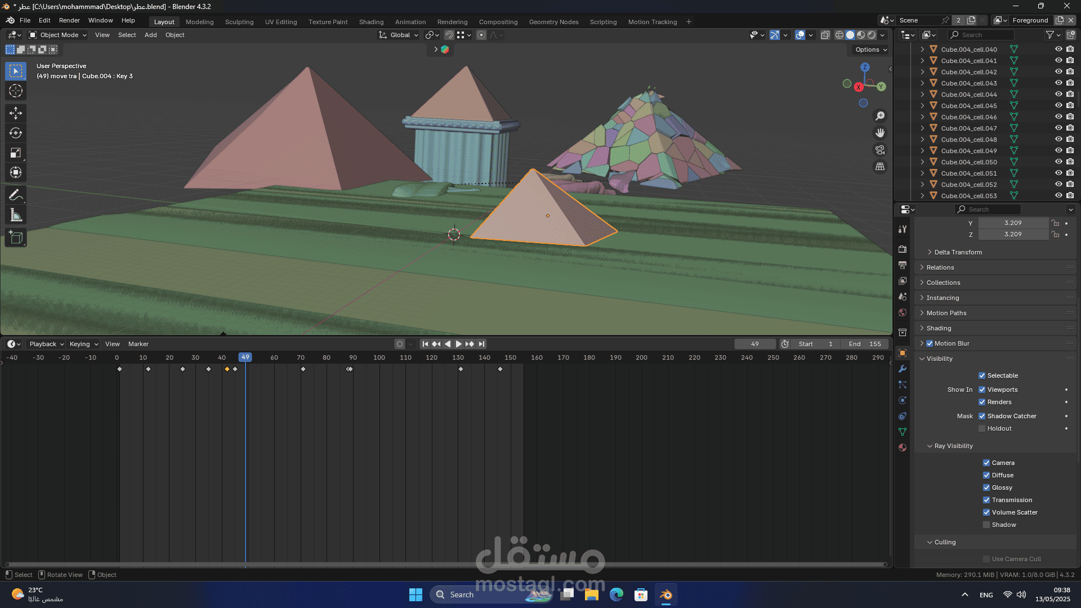Select the Scale tool
The image size is (1081, 608).
[16, 153]
